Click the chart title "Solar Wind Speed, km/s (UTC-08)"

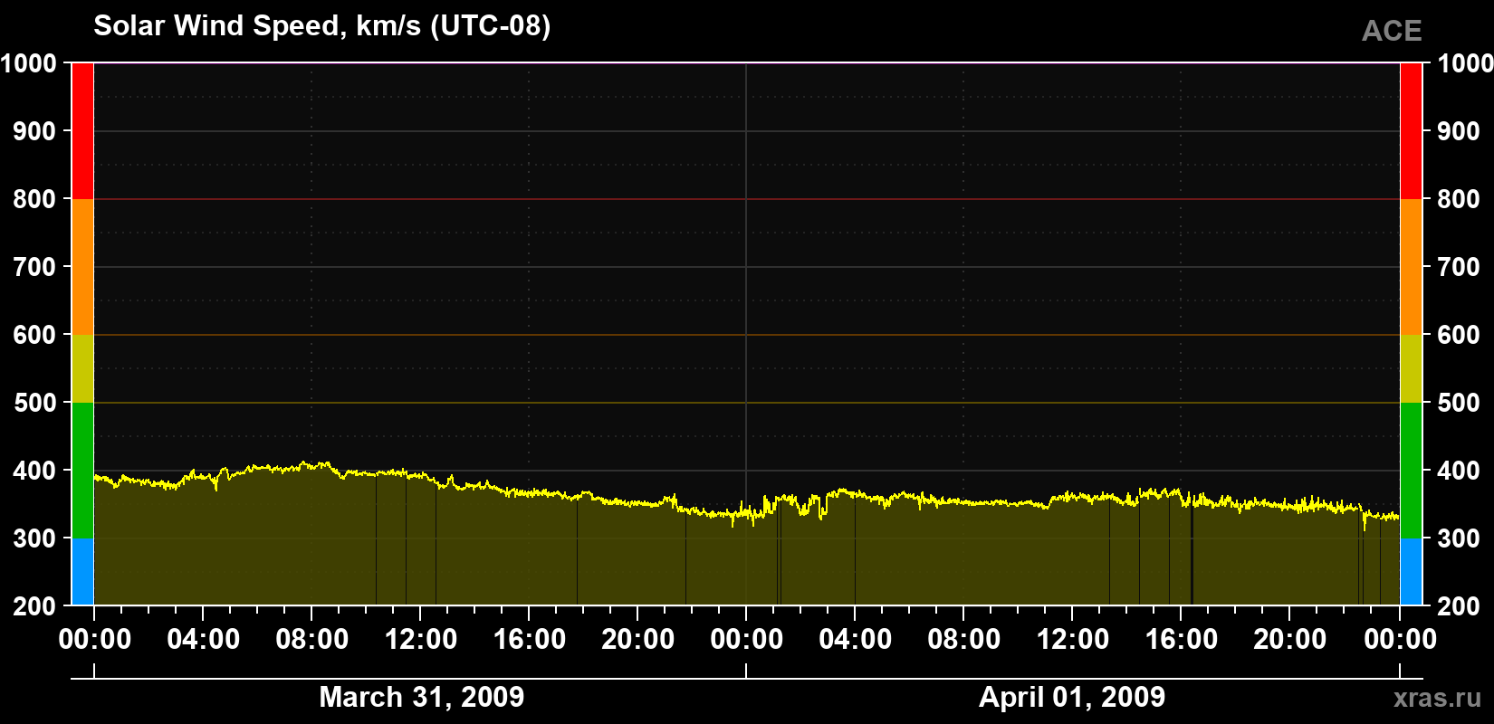[321, 26]
